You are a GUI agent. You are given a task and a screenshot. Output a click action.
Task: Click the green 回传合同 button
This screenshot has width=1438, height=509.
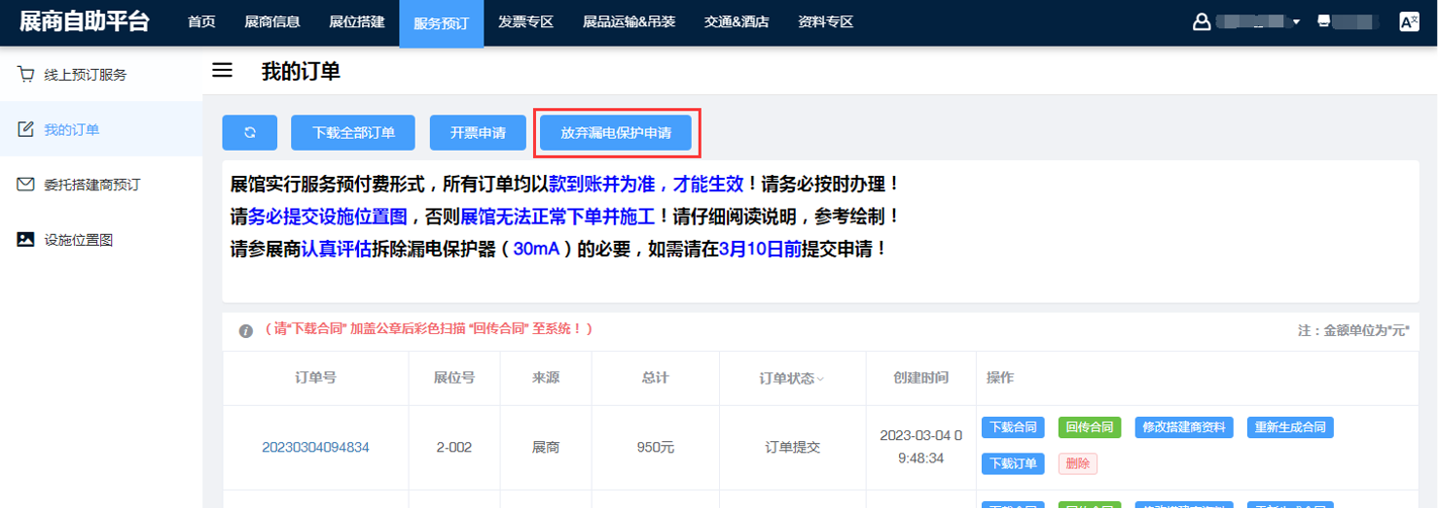(x=1090, y=427)
